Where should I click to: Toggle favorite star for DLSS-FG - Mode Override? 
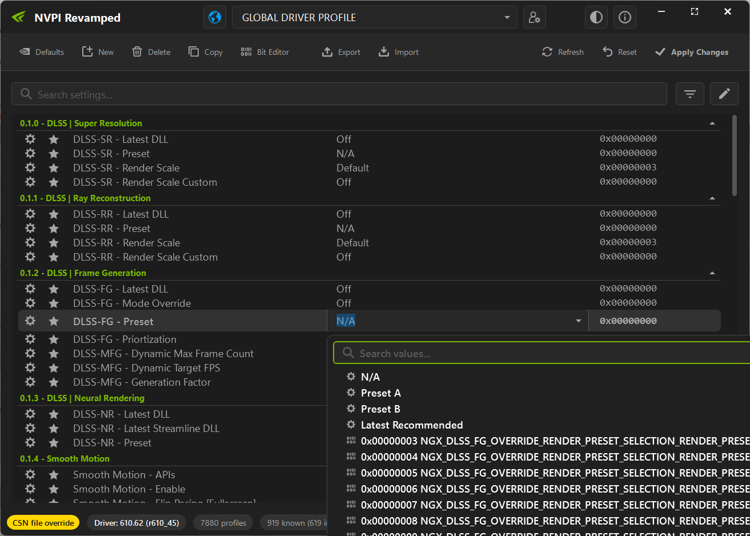point(54,303)
